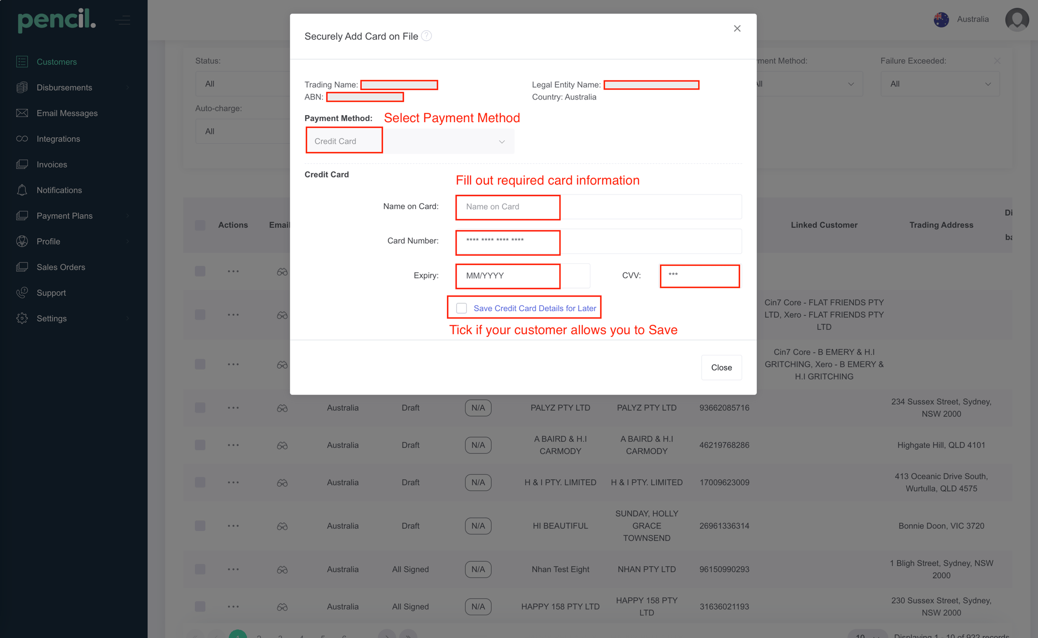Click the Name on Card input field
The width and height of the screenshot is (1038, 638).
pos(598,207)
